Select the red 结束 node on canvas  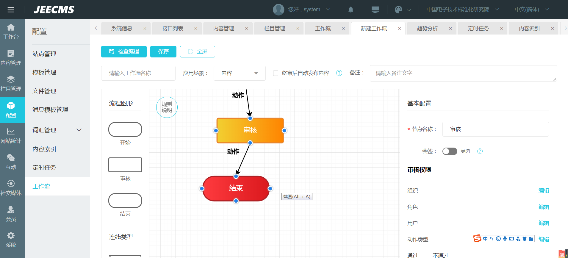pyautogui.click(x=236, y=188)
